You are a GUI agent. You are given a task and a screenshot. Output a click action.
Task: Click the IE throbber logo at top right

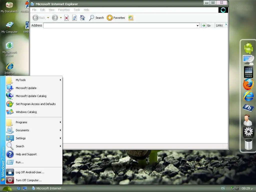point(223,10)
